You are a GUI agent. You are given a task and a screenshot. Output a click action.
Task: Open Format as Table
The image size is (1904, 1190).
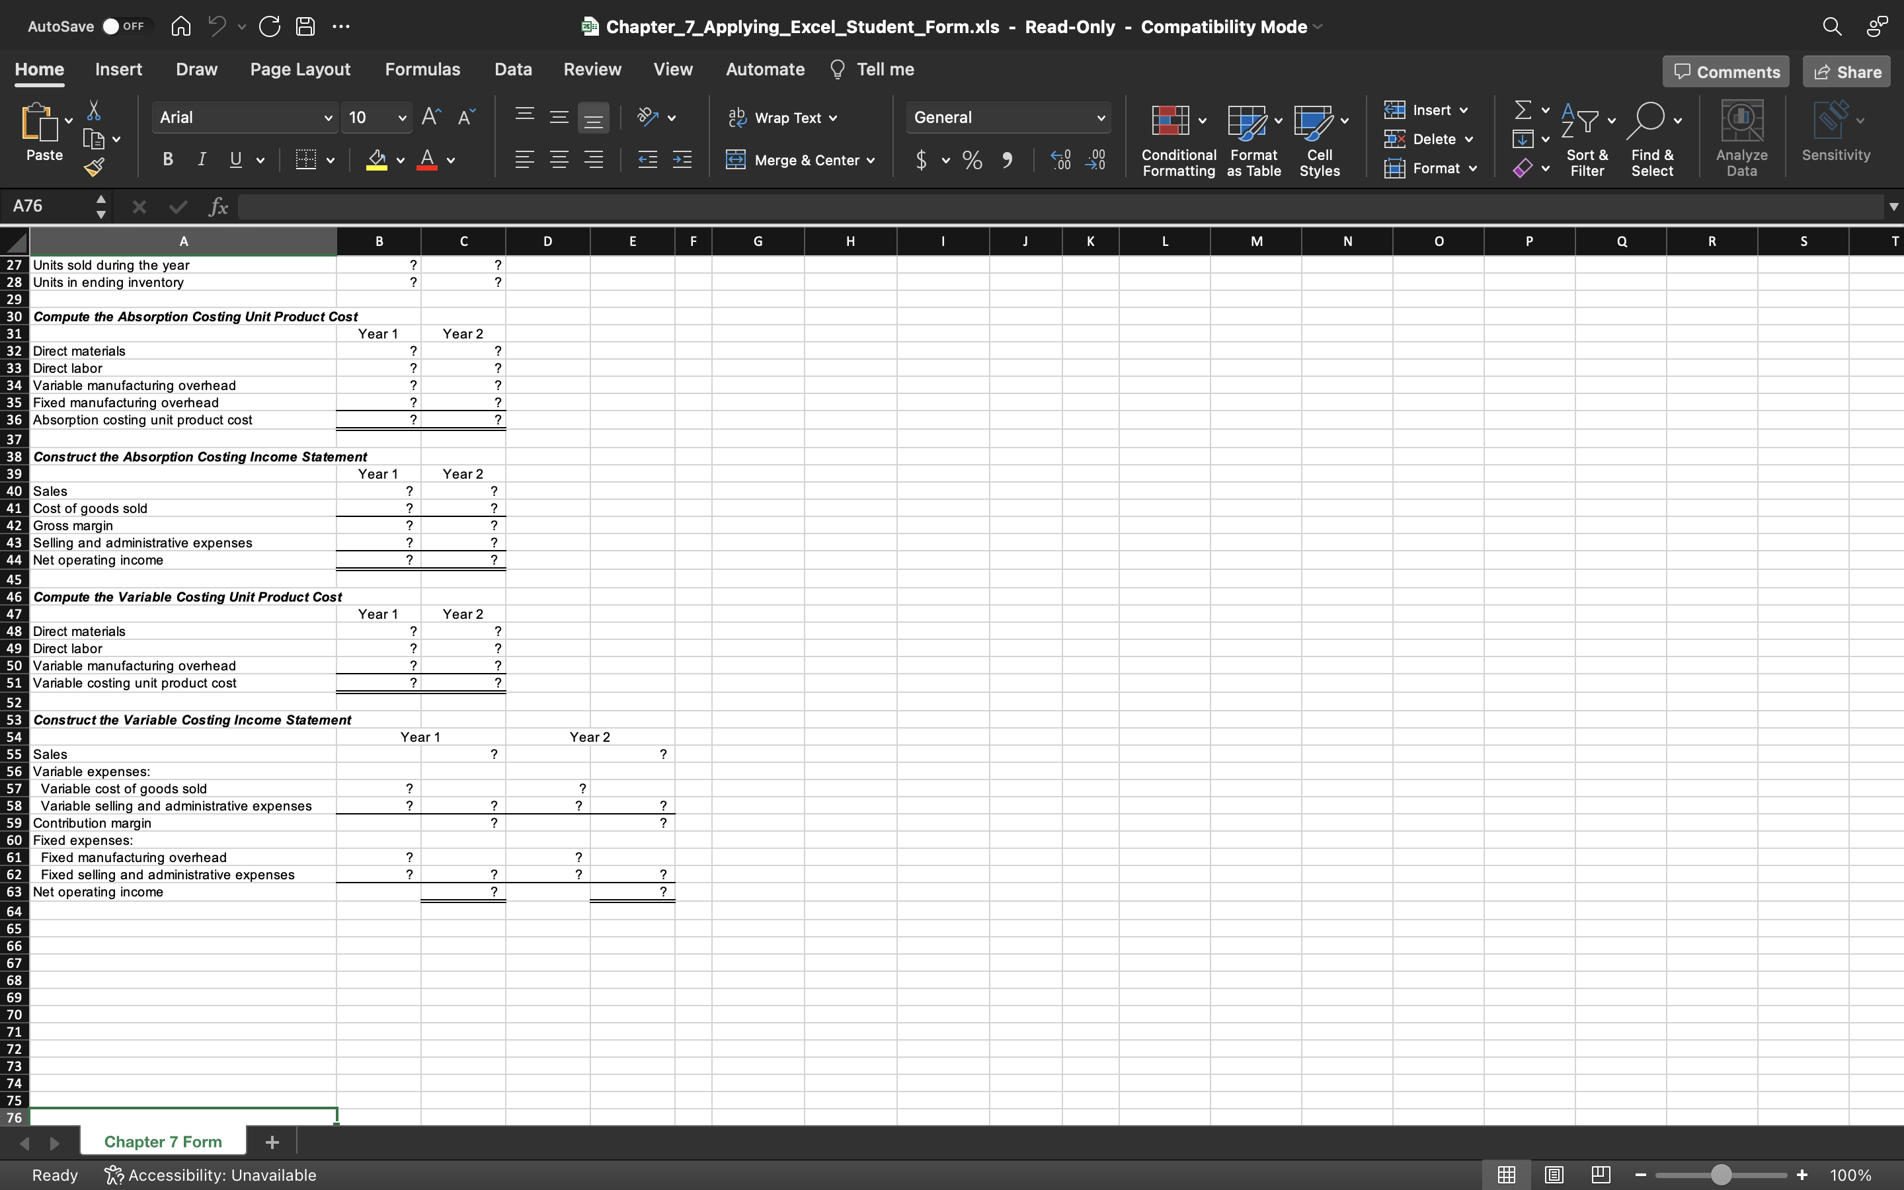1251,139
